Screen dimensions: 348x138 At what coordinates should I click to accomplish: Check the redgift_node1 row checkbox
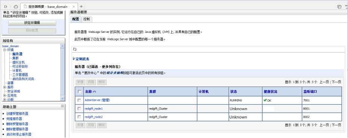point(79,109)
